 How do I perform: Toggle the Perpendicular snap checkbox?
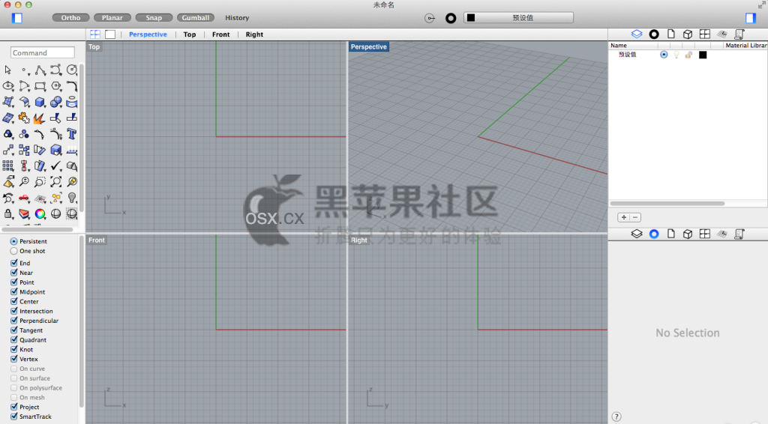click(x=14, y=321)
